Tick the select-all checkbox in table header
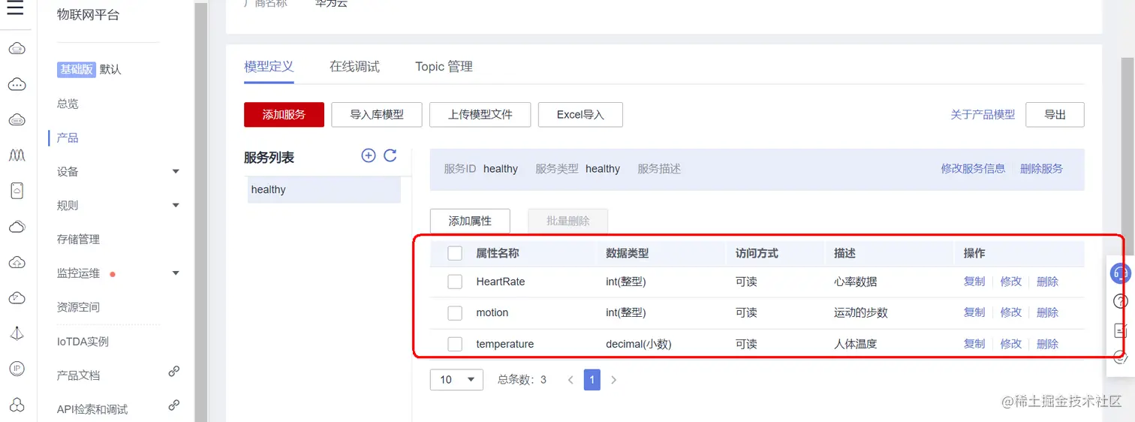The image size is (1135, 422). coord(455,253)
